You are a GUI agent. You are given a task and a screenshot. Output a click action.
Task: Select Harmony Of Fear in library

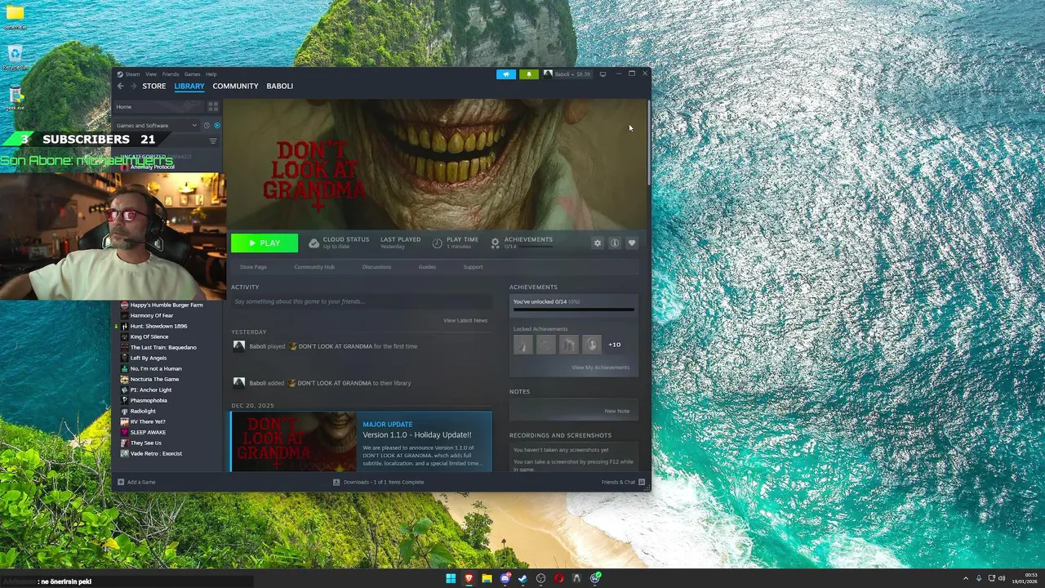[151, 315]
